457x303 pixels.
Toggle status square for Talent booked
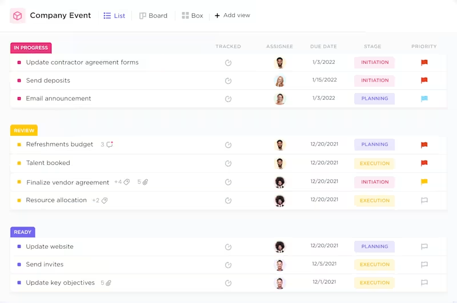[19, 163]
